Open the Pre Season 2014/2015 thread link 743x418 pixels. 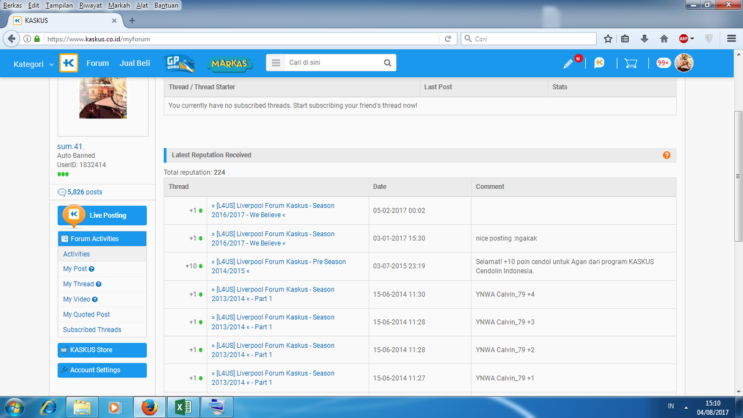coord(279,266)
